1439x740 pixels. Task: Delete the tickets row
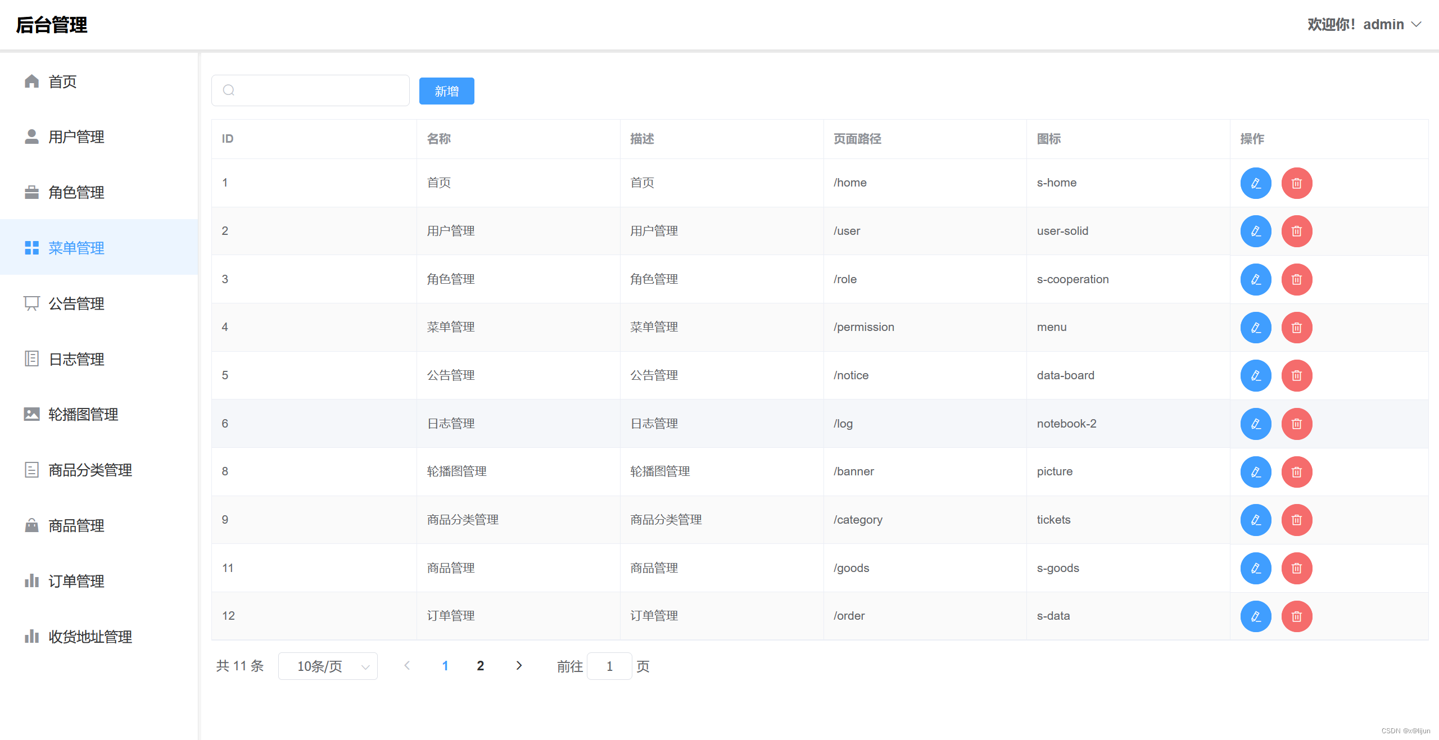pos(1297,520)
